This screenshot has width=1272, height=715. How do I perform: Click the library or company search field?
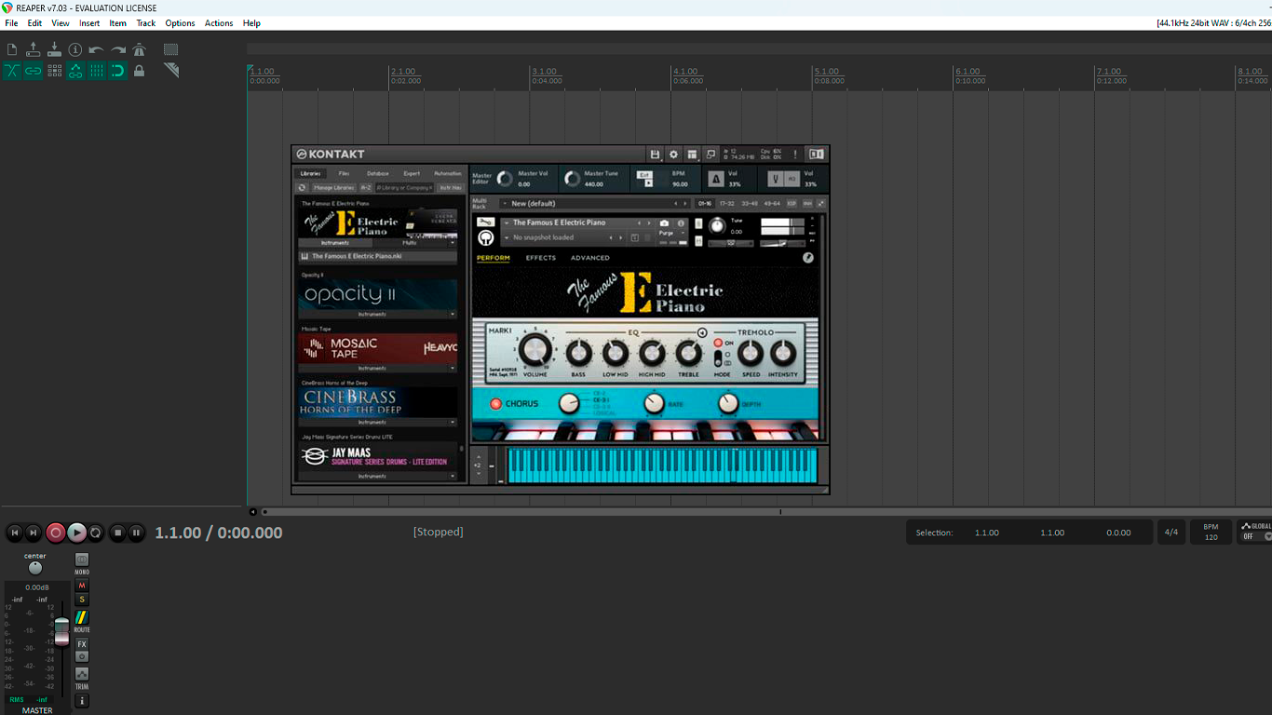[x=404, y=187]
